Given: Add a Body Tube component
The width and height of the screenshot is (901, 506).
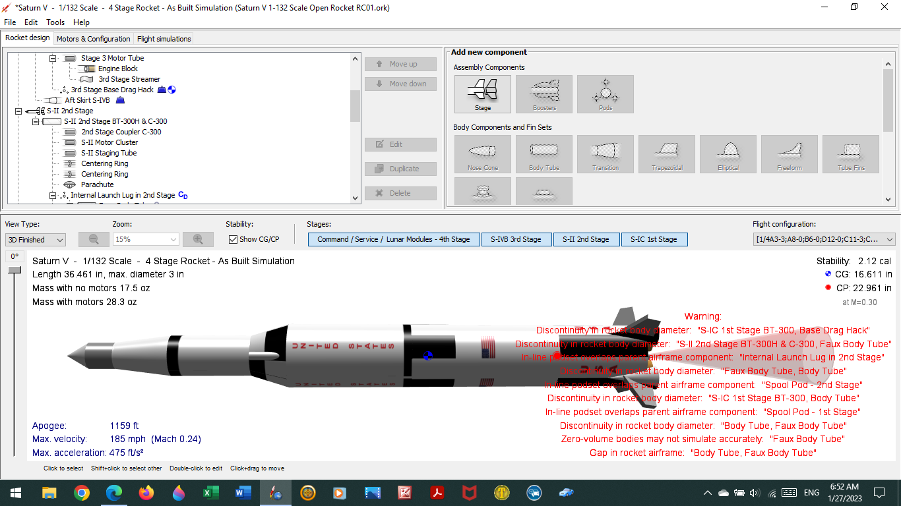Looking at the screenshot, I should [544, 154].
